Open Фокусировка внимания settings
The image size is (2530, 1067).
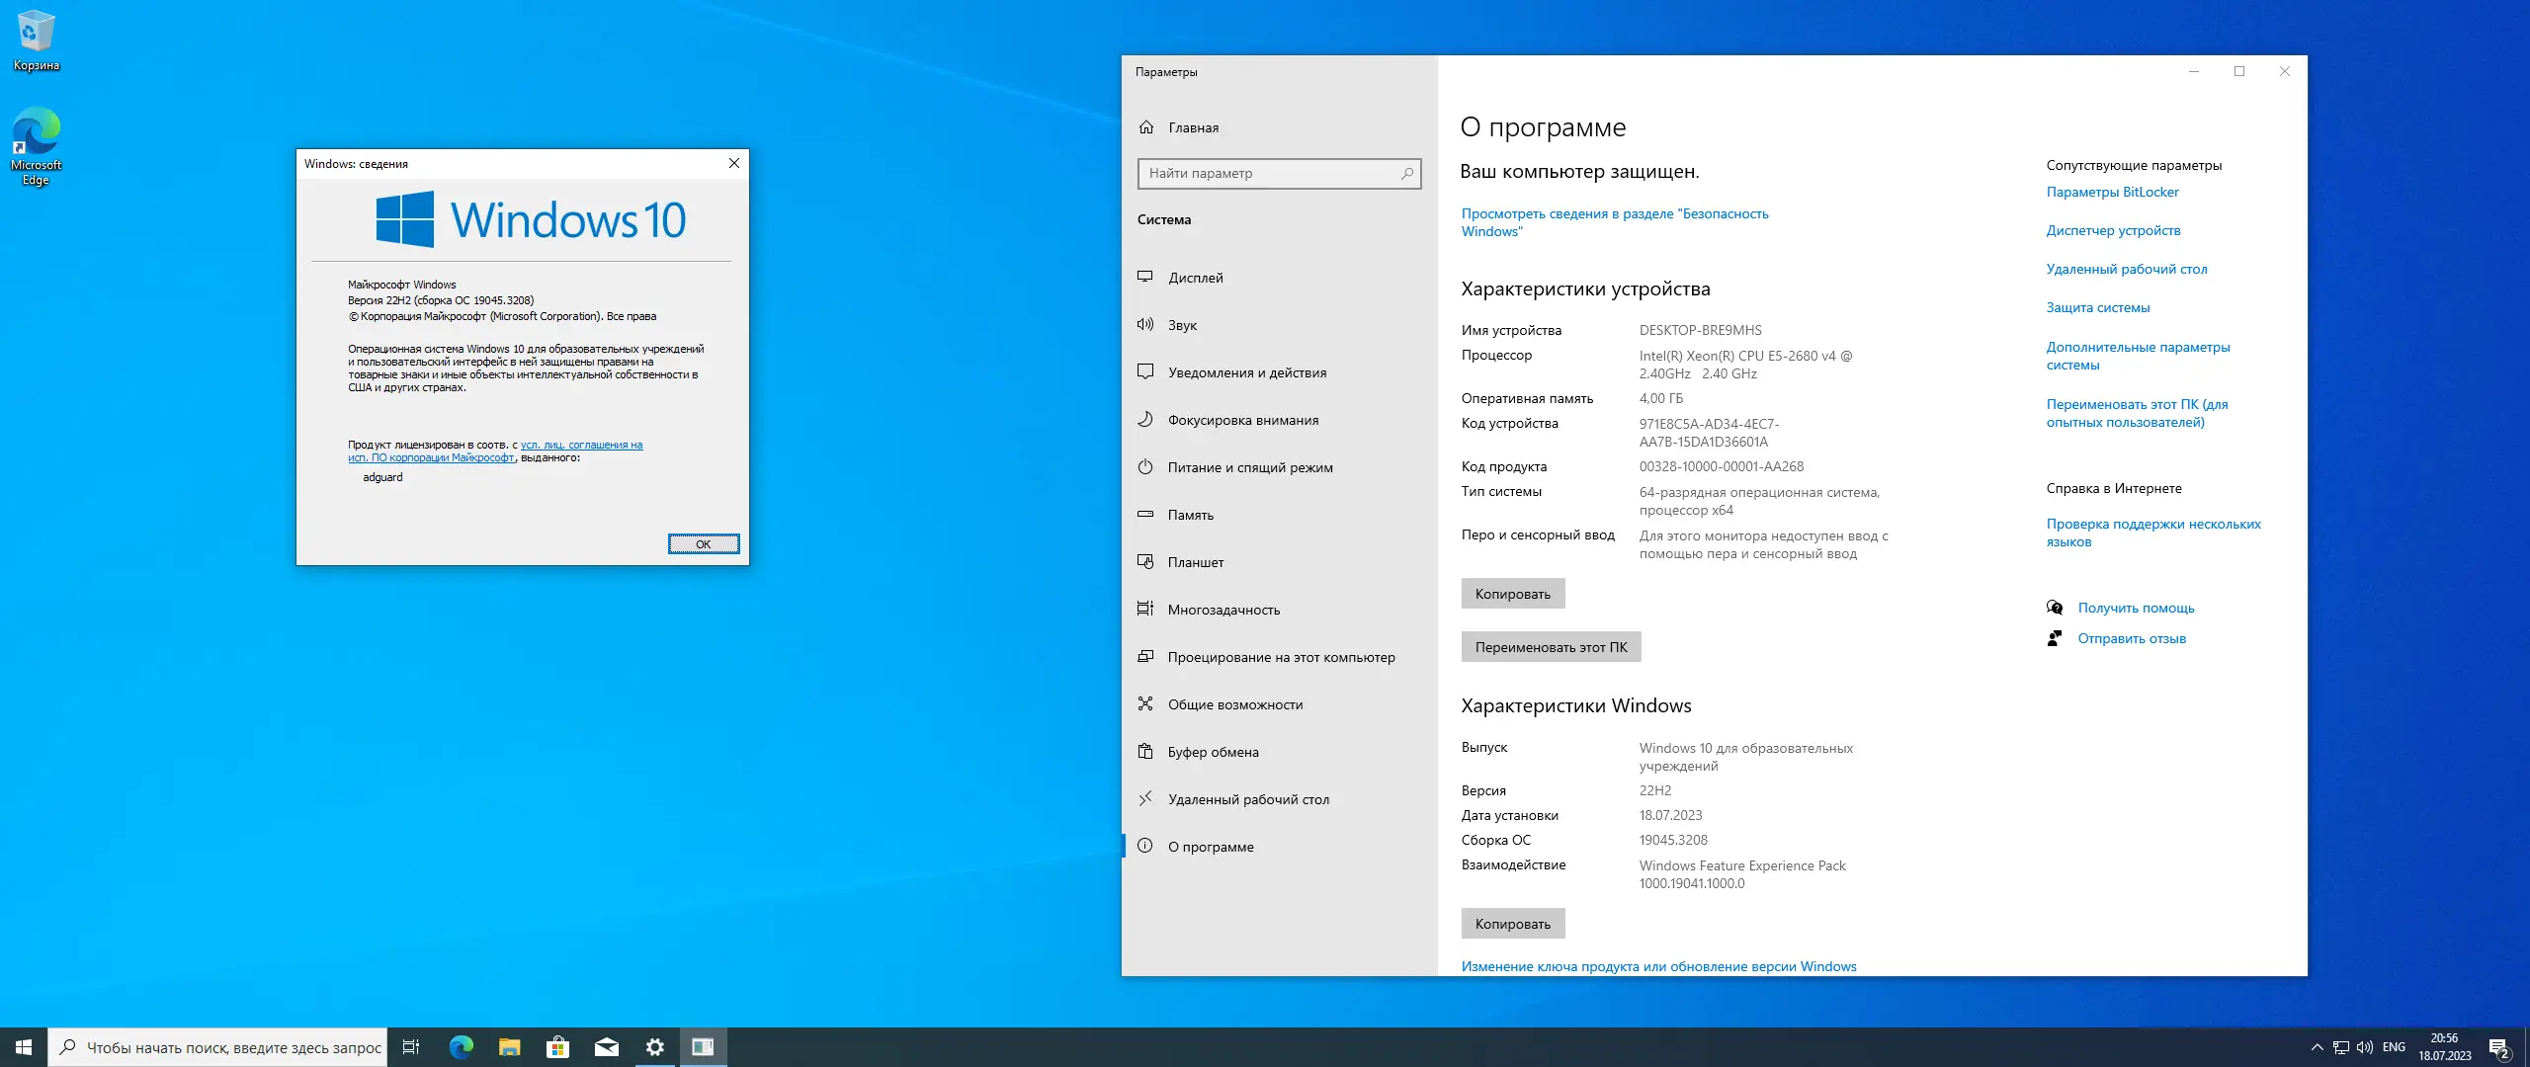coord(1243,420)
